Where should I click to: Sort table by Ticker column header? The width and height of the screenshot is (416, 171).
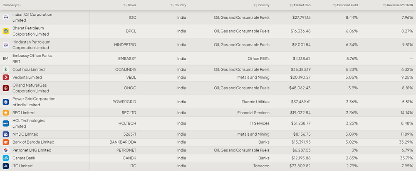(130, 5)
